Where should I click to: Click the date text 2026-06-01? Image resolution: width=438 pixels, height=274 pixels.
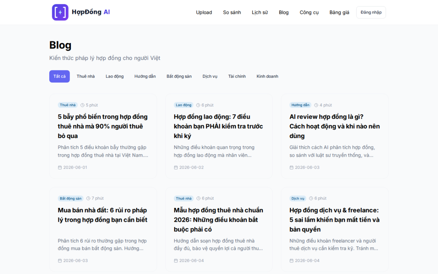tap(75, 167)
